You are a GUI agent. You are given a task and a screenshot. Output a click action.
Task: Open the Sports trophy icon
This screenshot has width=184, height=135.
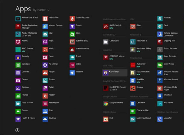tap(72, 26)
